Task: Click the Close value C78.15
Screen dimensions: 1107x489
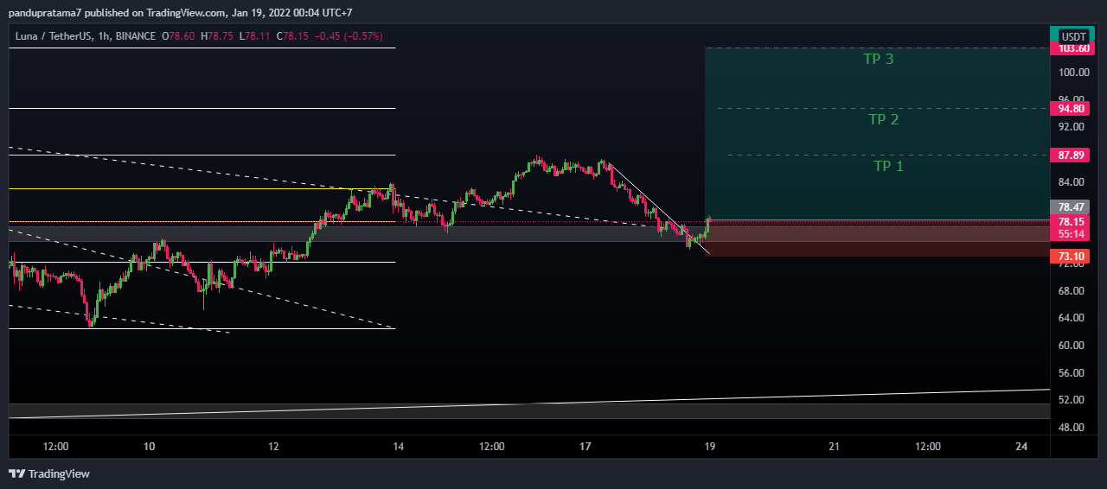Action: tap(291, 36)
